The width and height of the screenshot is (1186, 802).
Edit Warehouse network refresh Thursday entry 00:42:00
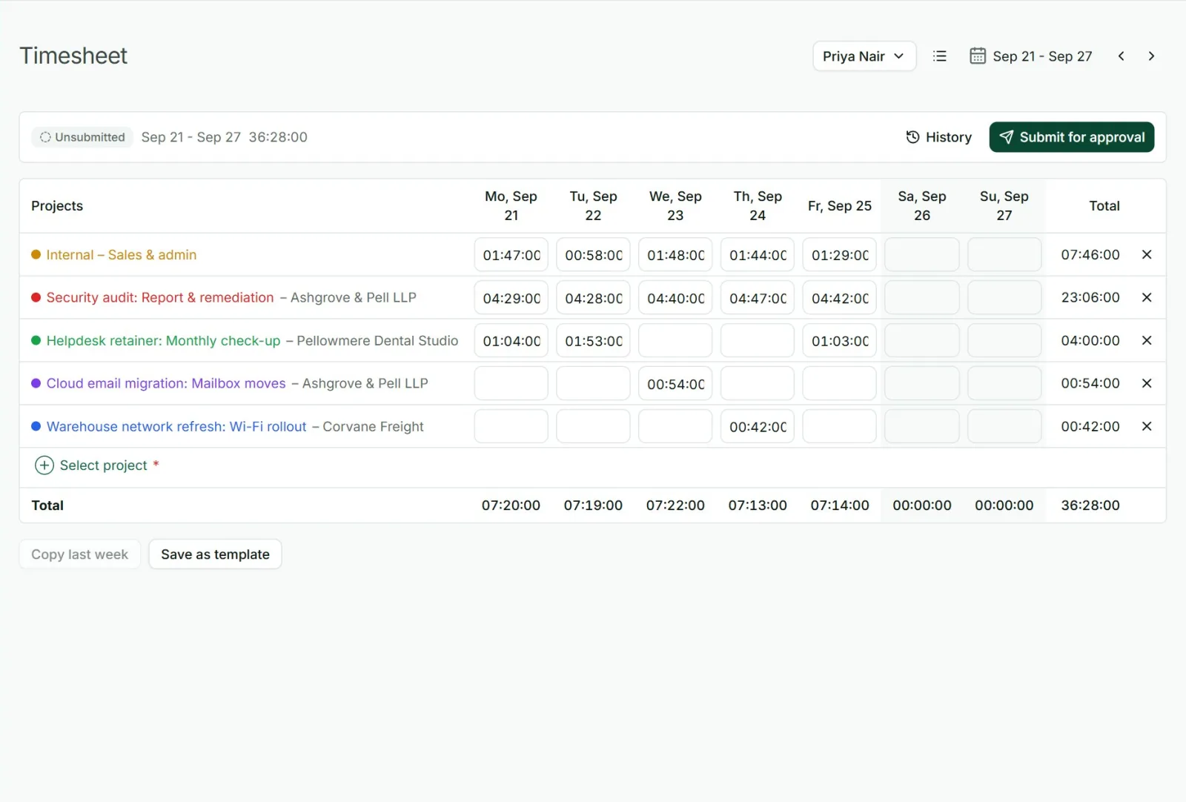pos(758,427)
